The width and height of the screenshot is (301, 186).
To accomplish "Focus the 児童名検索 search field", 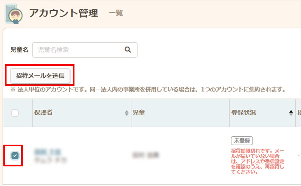I will [79, 50].
